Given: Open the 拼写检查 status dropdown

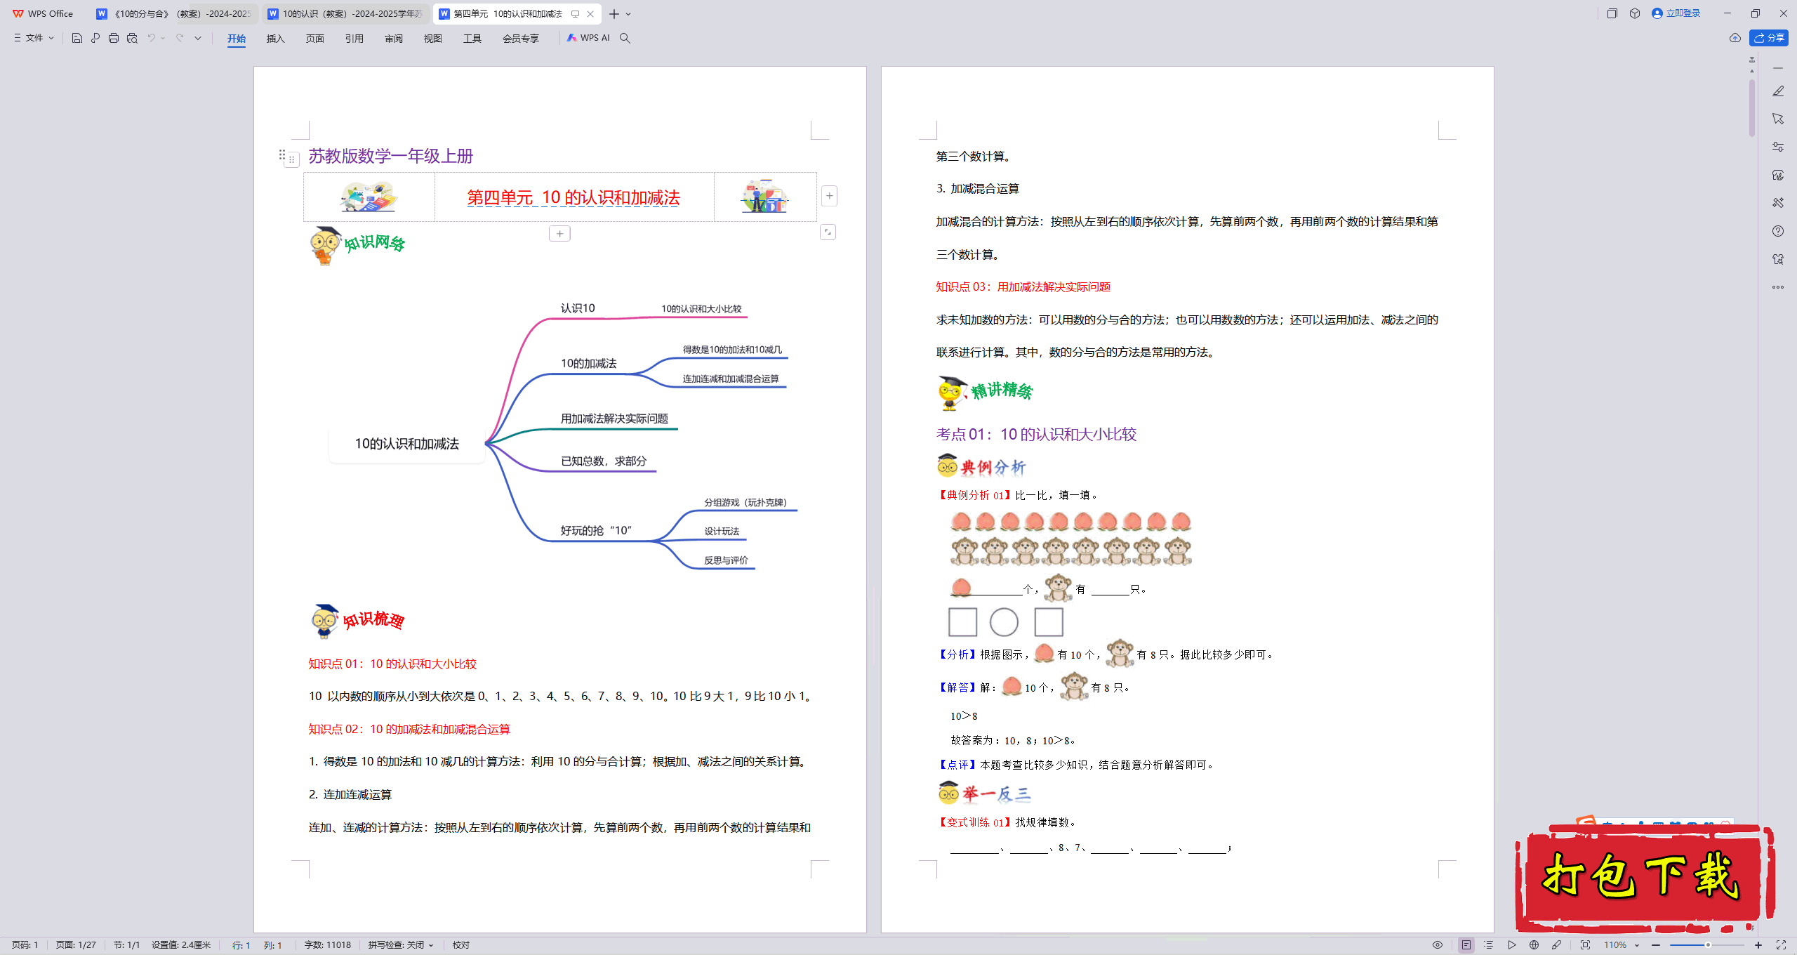Looking at the screenshot, I should (401, 945).
